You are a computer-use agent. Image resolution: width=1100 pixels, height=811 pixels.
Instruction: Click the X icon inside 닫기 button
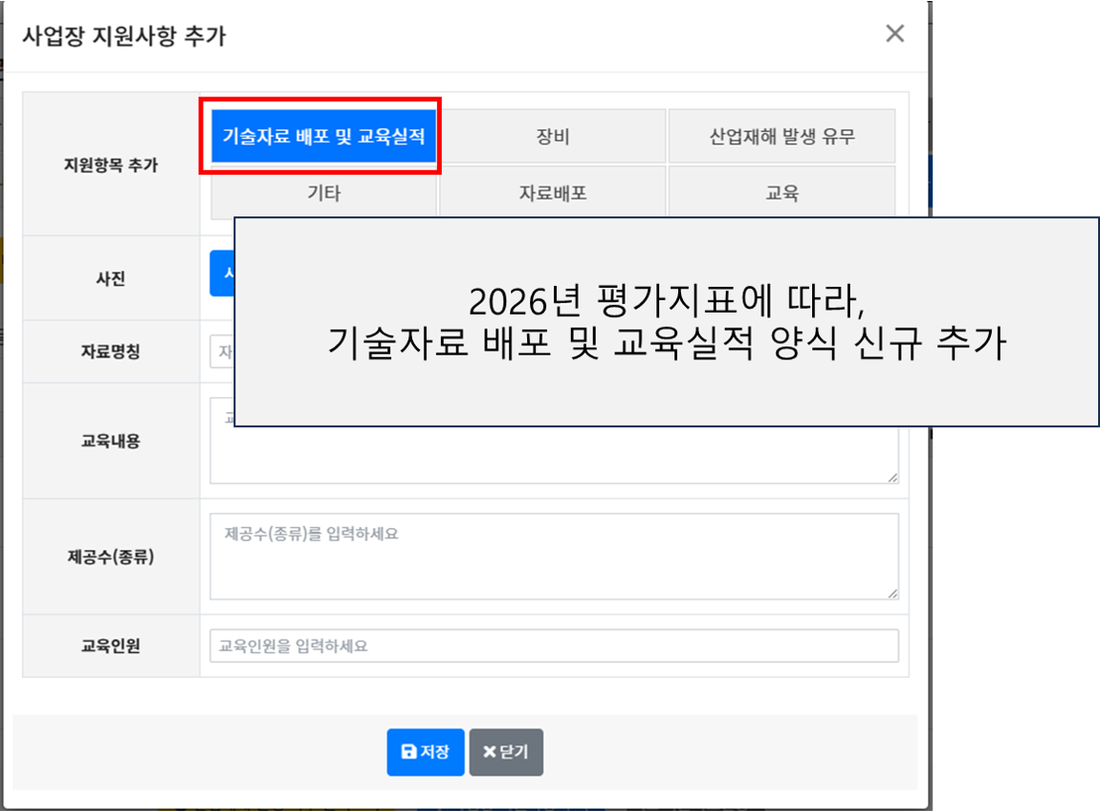490,752
